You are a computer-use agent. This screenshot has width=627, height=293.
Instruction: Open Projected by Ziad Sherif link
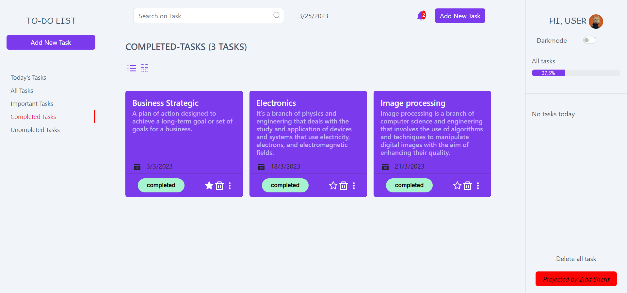(x=576, y=279)
